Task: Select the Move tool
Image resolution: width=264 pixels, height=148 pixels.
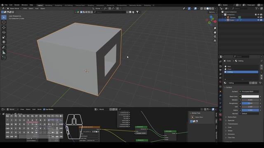Action: 4,28
